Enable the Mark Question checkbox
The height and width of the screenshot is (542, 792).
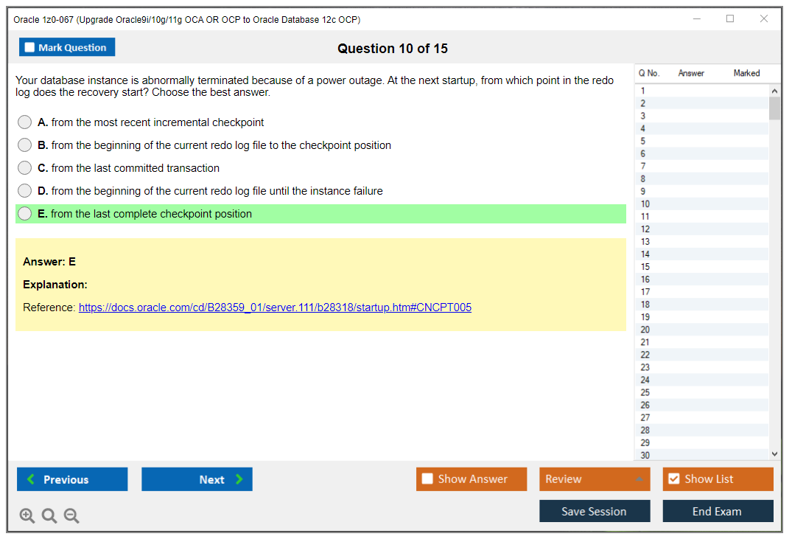coord(29,46)
